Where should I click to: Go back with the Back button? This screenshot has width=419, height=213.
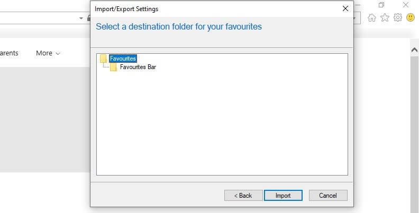pos(243,196)
